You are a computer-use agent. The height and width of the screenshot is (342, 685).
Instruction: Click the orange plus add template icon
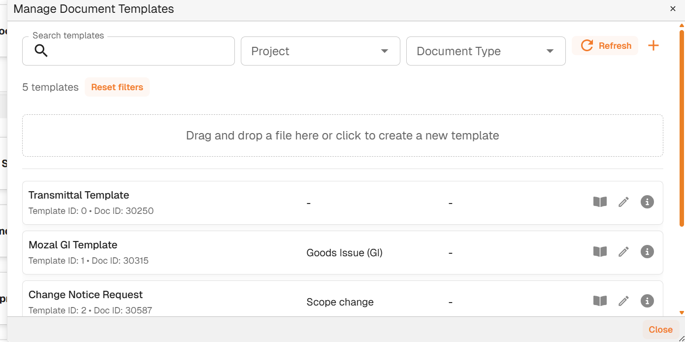coord(653,46)
